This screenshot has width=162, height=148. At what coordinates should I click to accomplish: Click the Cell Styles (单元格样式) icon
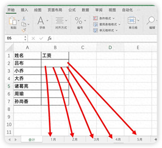[x=95, y=30]
